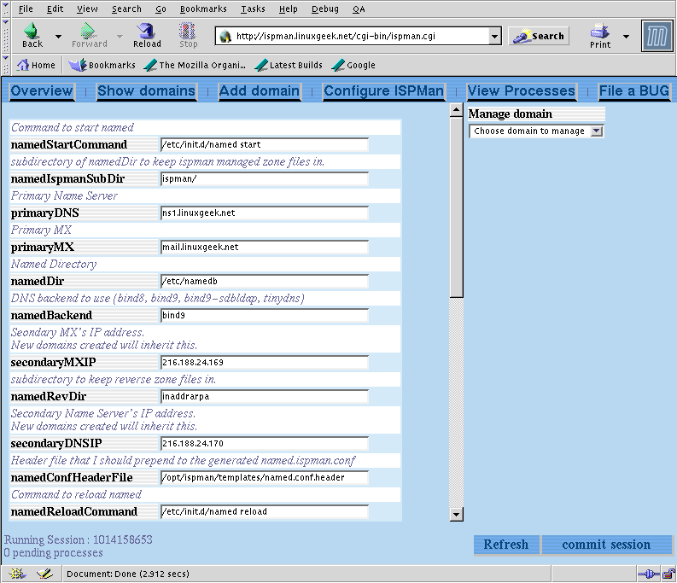The width and height of the screenshot is (677, 583).
Task: Open the Home bookmark
Action: pos(36,65)
